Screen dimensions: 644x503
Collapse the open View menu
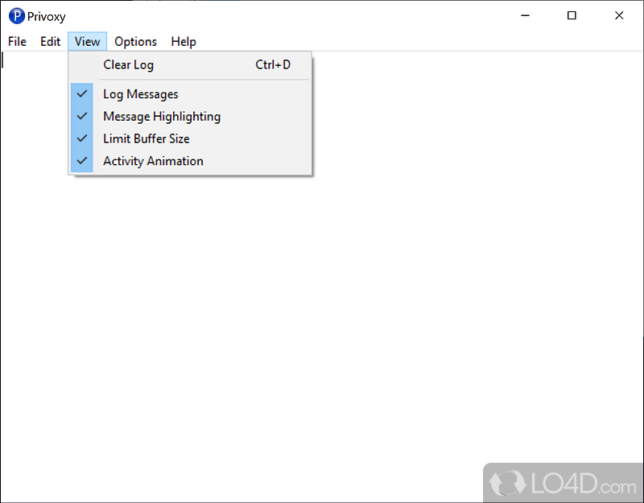click(x=87, y=42)
